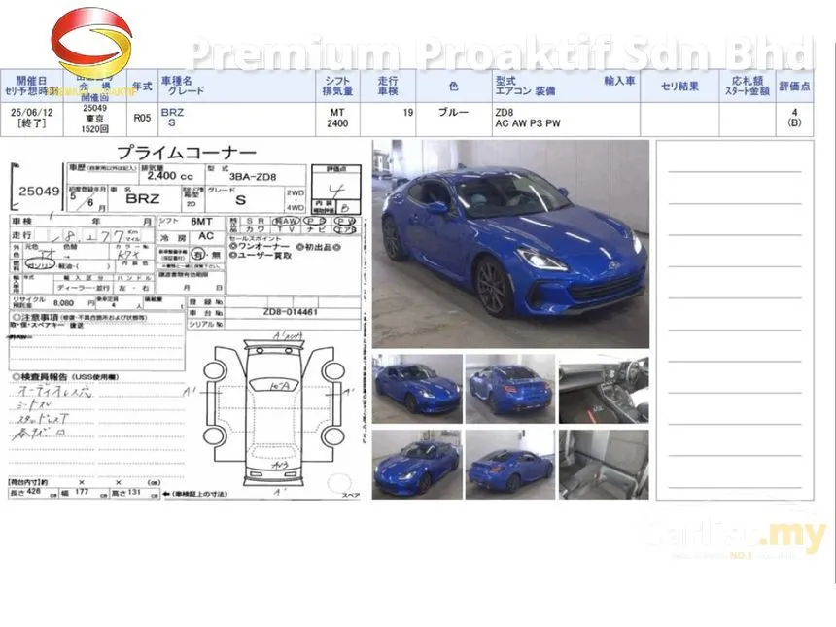Click the ワンオーナー sales point text
Screen dimensions: 836x627
(x=260, y=247)
